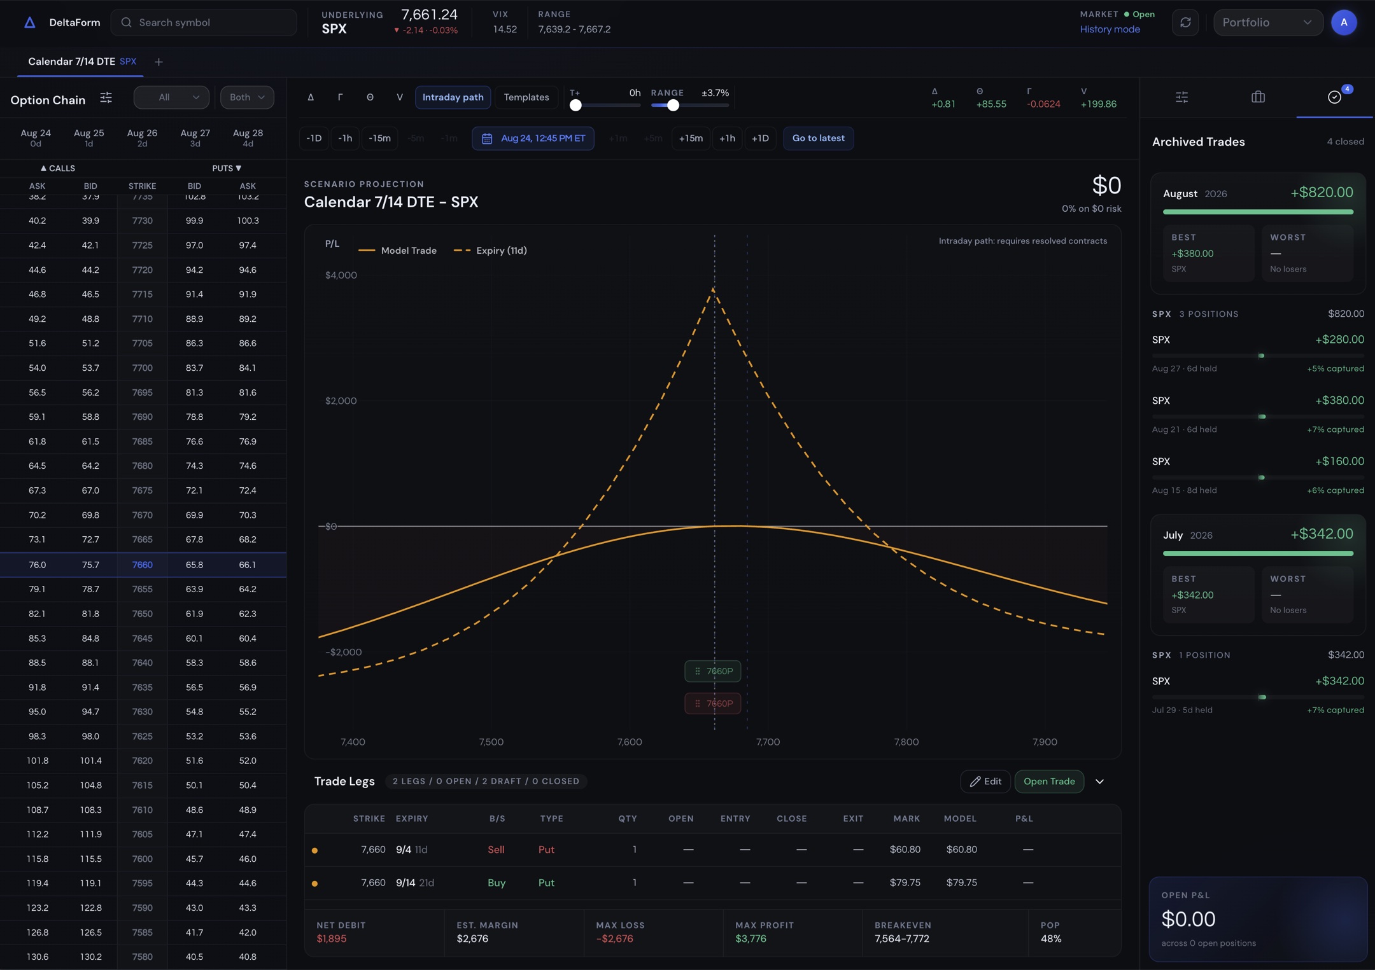Image resolution: width=1375 pixels, height=970 pixels.
Task: Click orange dot of Sell Put leg
Action: click(x=314, y=850)
